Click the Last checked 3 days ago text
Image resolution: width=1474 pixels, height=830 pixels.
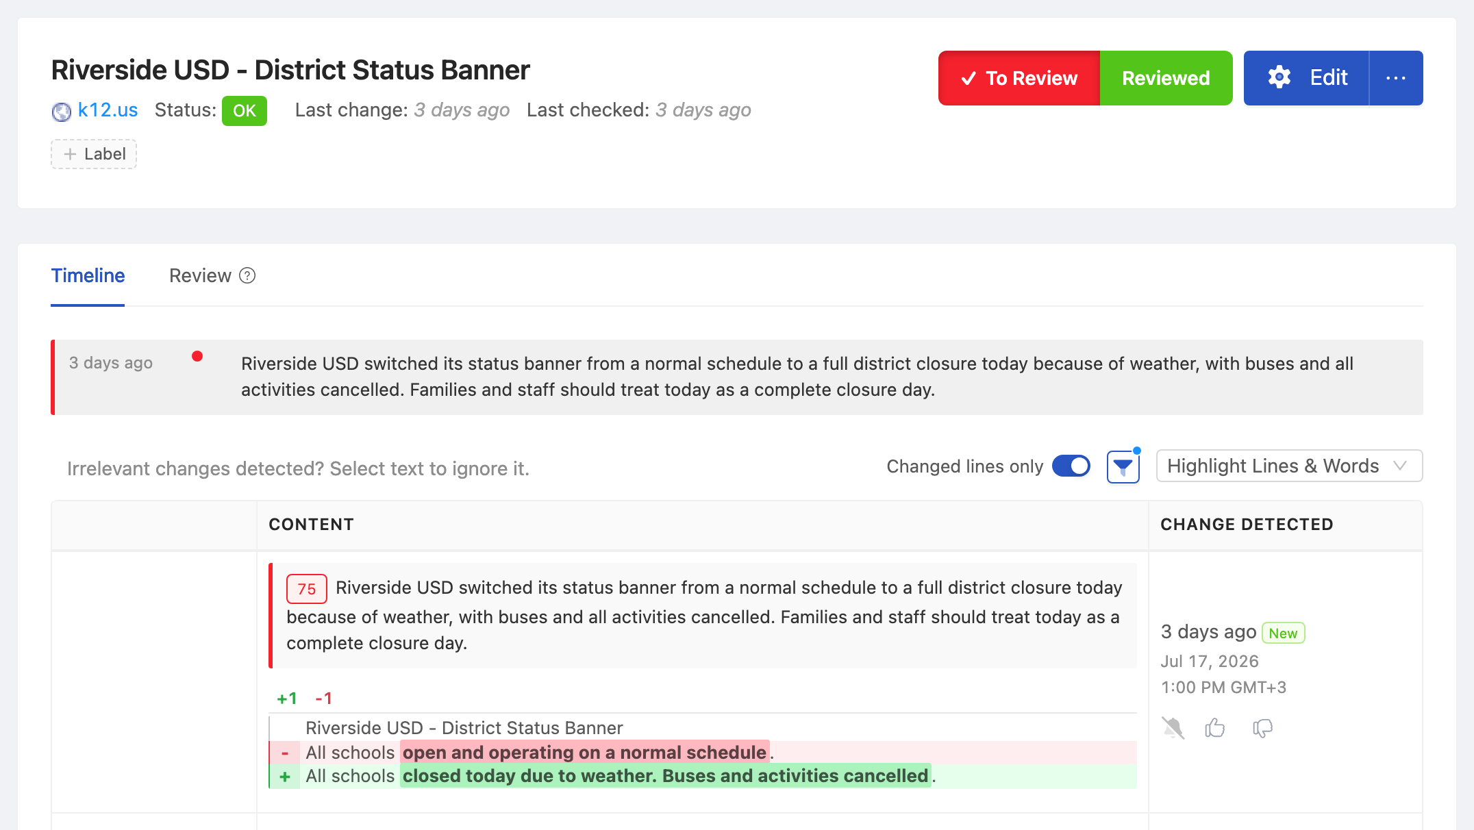point(639,110)
